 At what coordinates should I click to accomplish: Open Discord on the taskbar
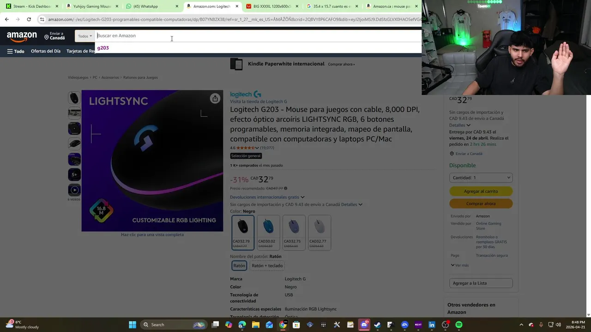point(364,325)
